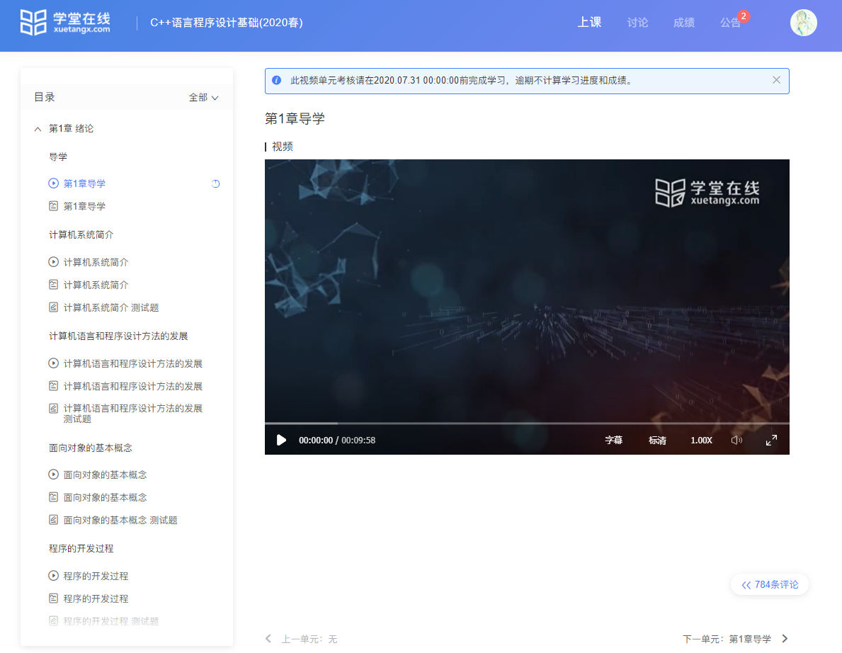
Task: Switch to the 讨论 tab
Action: tap(637, 23)
